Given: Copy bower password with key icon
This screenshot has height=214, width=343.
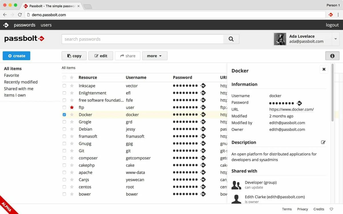Looking at the screenshot, I should (x=203, y=194).
